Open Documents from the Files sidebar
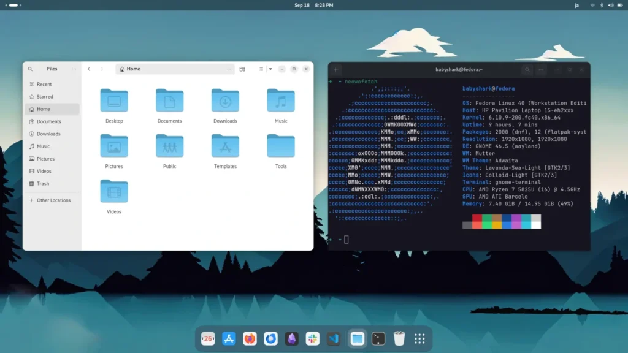The width and height of the screenshot is (628, 353). point(52,121)
